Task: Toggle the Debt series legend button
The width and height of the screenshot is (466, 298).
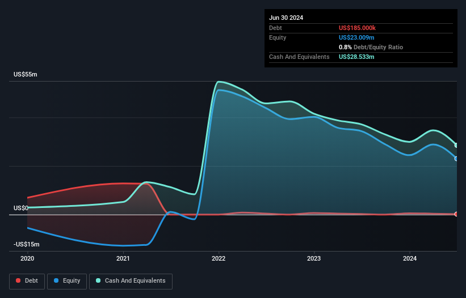Action: [x=27, y=281]
